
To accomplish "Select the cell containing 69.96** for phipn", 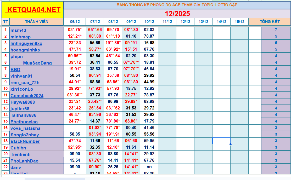I will (x=75, y=56).
